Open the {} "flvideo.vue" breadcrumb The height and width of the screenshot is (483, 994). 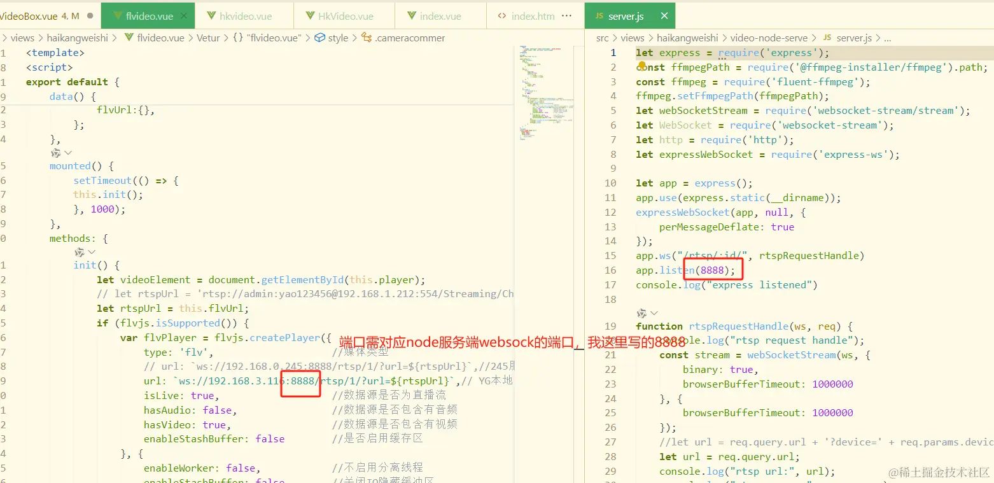pyautogui.click(x=267, y=38)
